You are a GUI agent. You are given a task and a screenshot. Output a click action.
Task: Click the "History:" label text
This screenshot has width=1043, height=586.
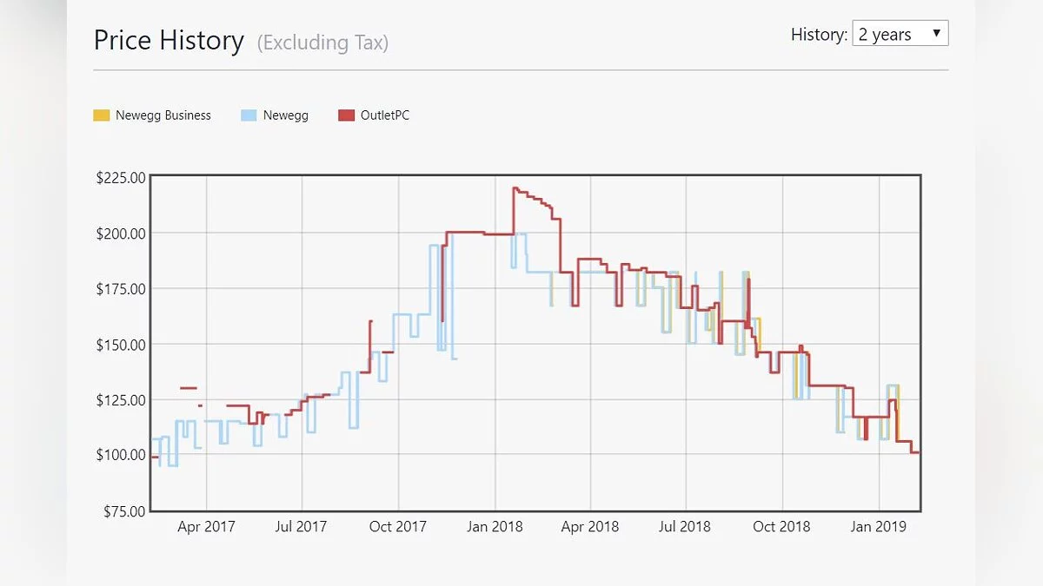click(818, 35)
